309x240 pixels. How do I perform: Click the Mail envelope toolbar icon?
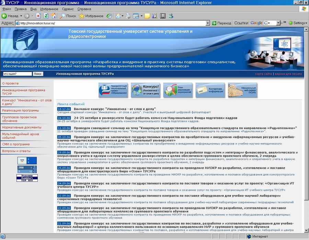tap(118, 16)
